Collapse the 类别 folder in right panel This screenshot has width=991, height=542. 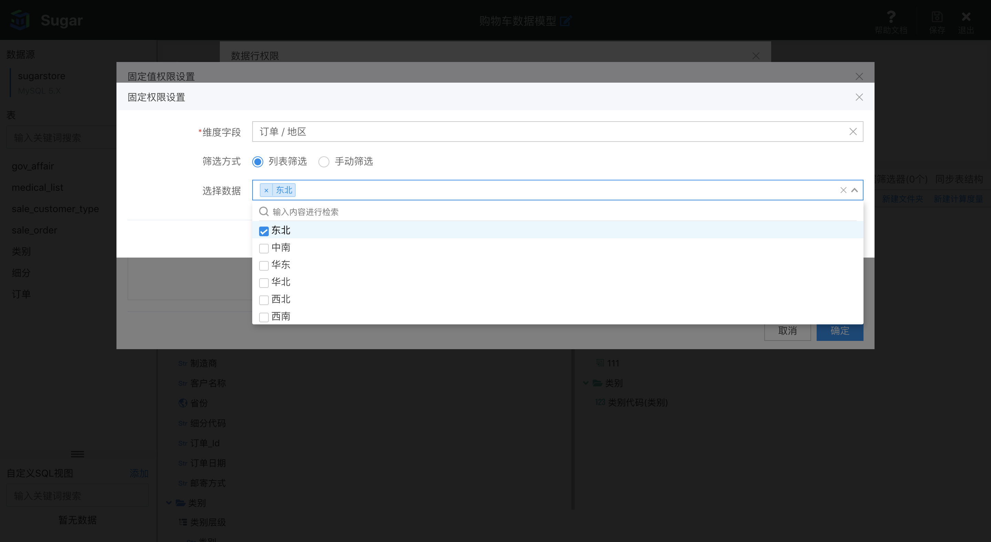(x=586, y=383)
